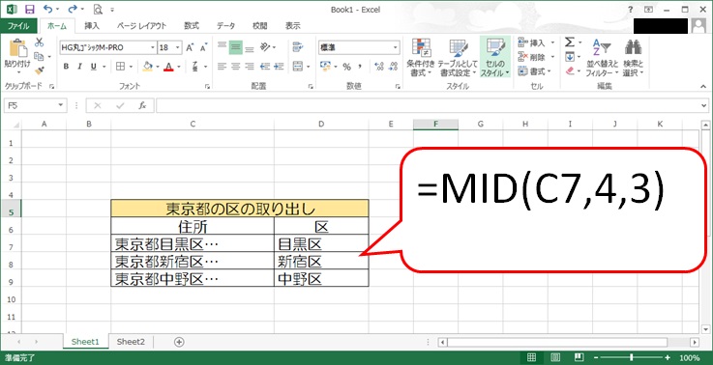Wrap text in the cell
713x365 pixels.
point(298,47)
